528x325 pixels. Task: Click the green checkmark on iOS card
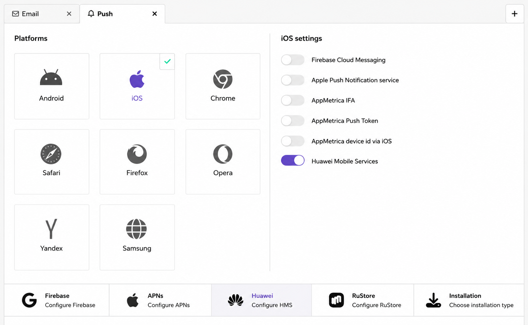[x=167, y=61]
